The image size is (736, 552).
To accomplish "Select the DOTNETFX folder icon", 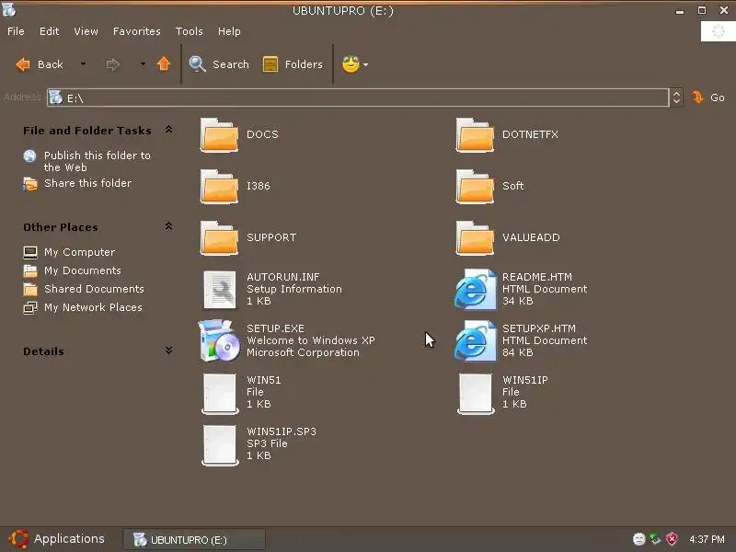I will [x=475, y=135].
